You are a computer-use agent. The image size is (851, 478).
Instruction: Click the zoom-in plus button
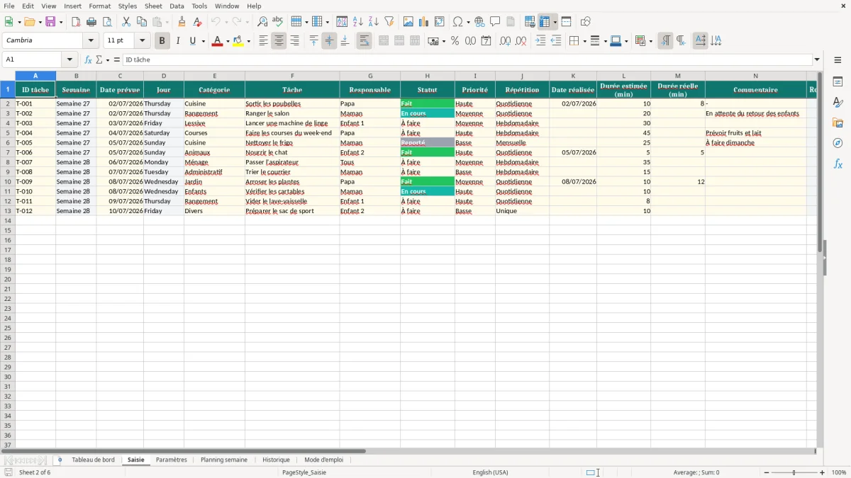click(823, 472)
